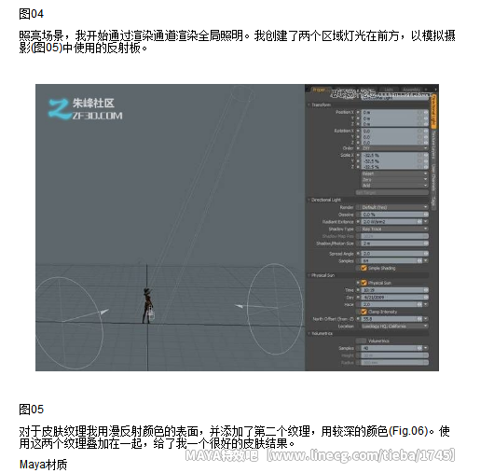This screenshot has height=473, width=494.
Task: Open the Render dropdown showing Default (Yes)
Action: 395,207
